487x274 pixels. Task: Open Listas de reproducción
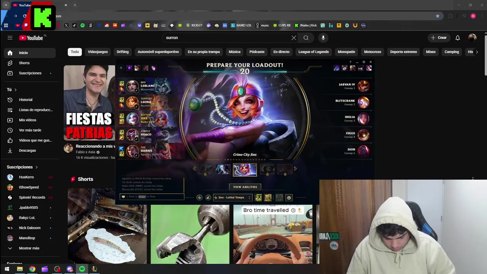pyautogui.click(x=30, y=110)
